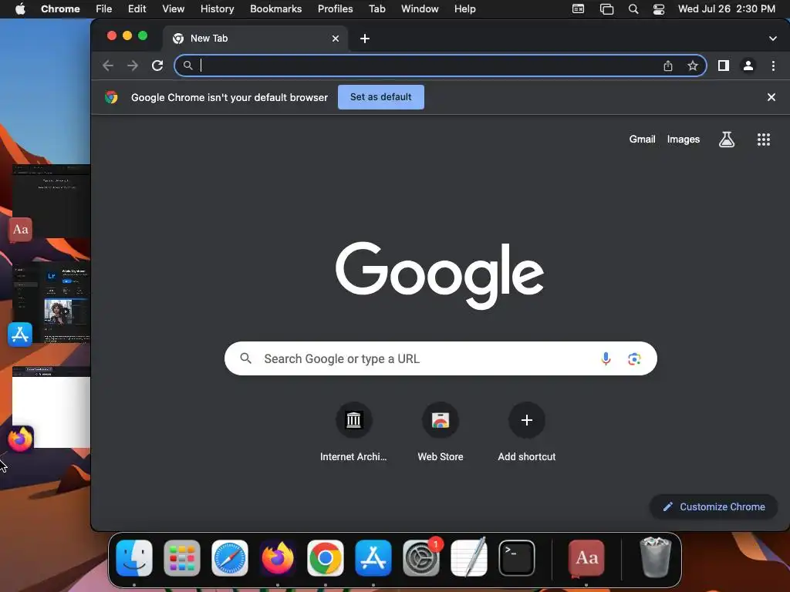
Task: Open the Chrome application menu
Action: click(60, 9)
